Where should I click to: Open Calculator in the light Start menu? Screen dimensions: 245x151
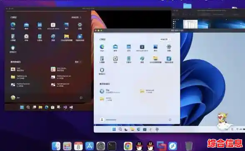102,59
